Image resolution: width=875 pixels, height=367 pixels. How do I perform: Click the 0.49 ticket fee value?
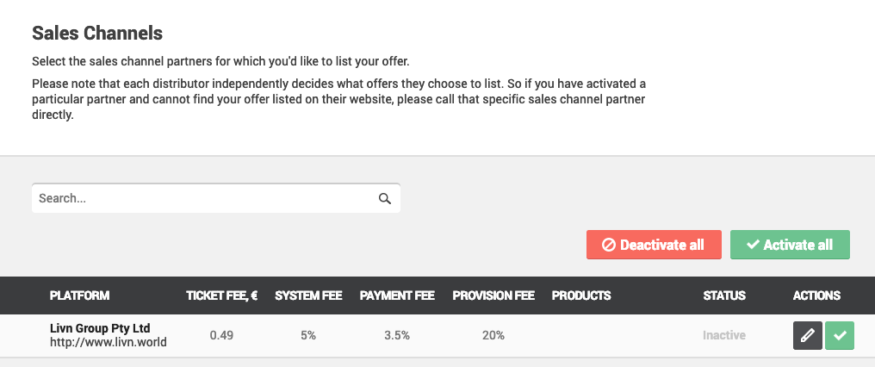pos(221,336)
